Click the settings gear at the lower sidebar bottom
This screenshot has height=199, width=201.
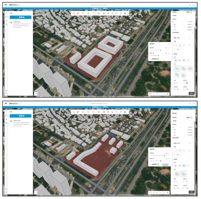coord(6,192)
